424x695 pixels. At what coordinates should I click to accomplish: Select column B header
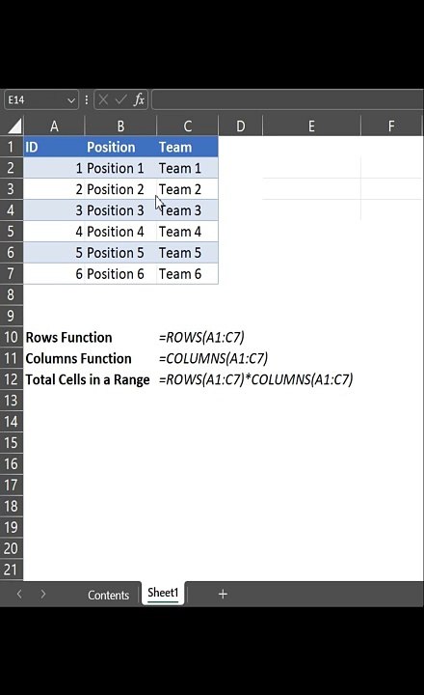coord(120,126)
